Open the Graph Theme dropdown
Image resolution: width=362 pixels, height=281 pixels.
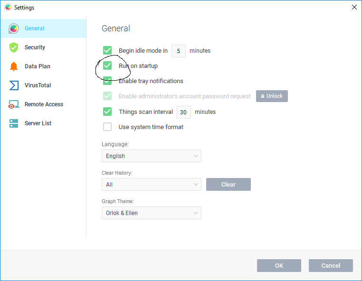151,213
